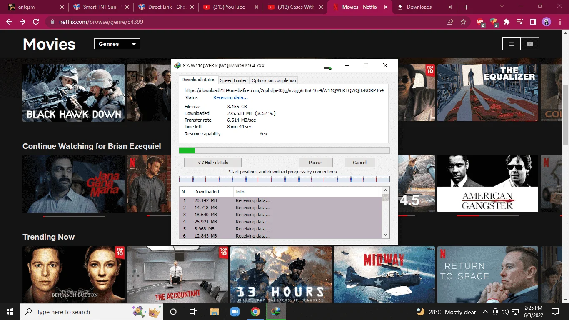Open the Return to Space thumbnail
This screenshot has height=320, width=569.
pyautogui.click(x=488, y=275)
